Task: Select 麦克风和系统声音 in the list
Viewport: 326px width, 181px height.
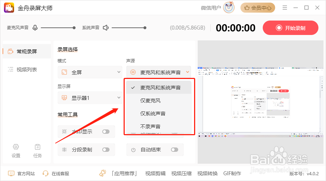Action: coord(159,88)
